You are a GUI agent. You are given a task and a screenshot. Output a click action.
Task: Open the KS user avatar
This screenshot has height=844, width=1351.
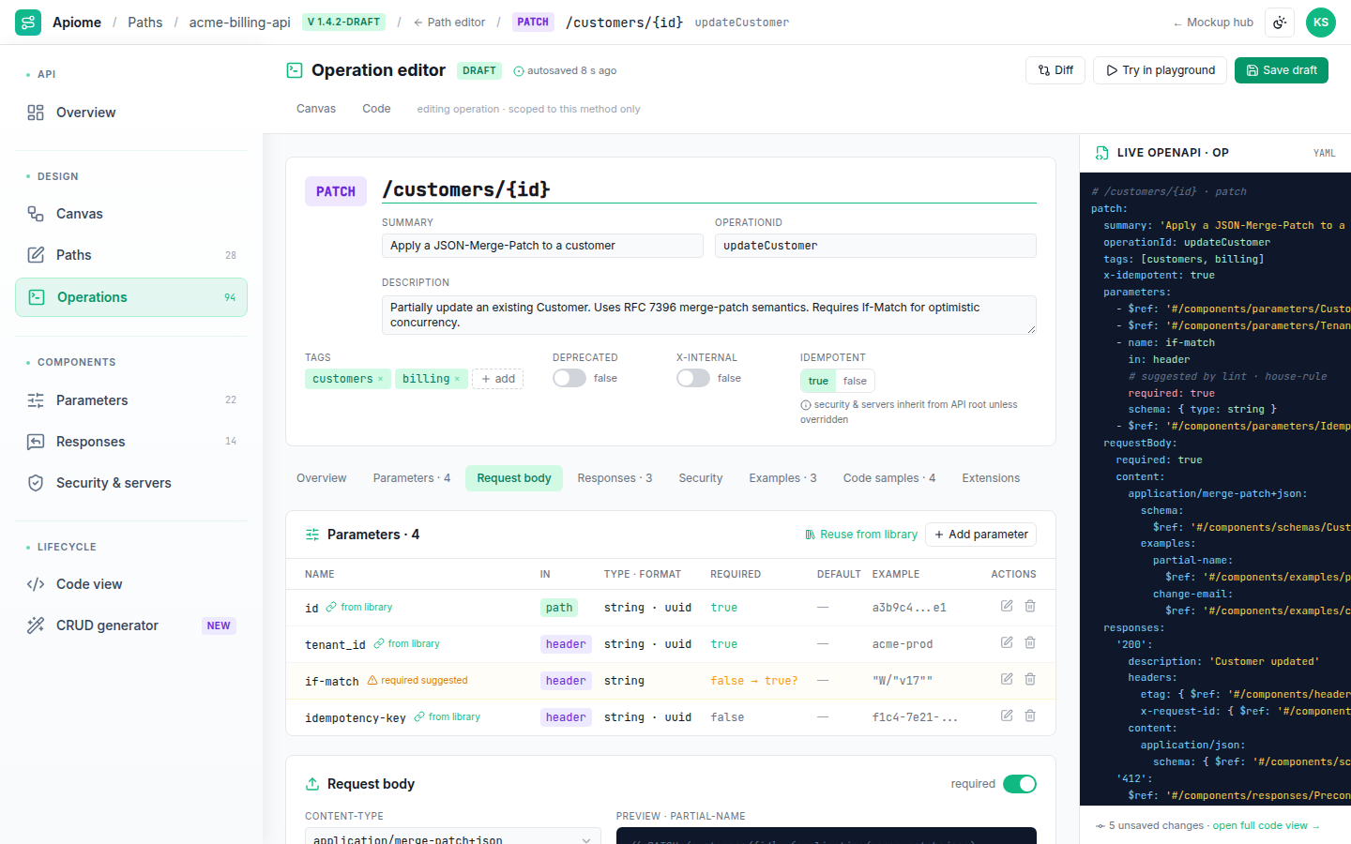pos(1321,23)
